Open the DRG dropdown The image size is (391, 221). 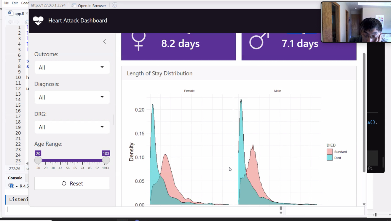click(x=72, y=127)
